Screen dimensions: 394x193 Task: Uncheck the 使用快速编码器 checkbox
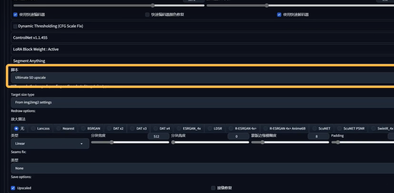(x=15, y=15)
